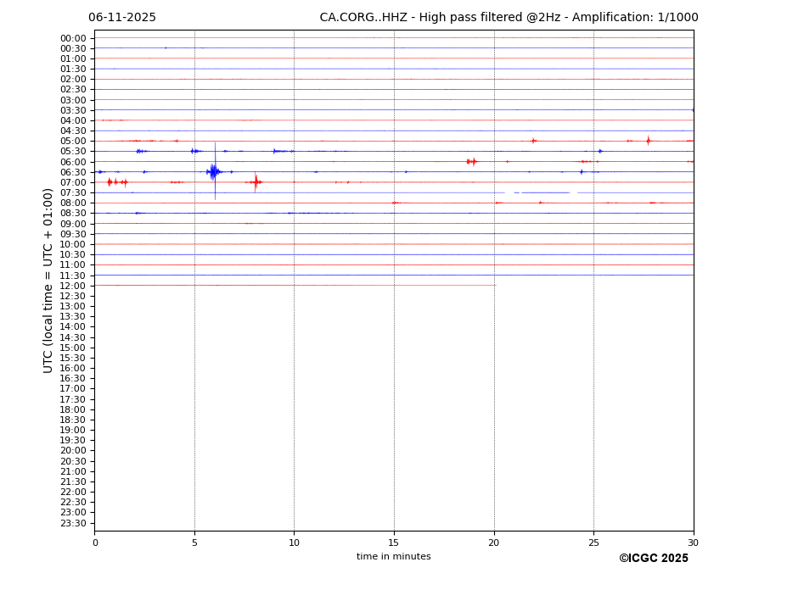Click the red event on the 05:00 trace near minute 28
This screenshot has height=590, width=787.
pos(648,141)
